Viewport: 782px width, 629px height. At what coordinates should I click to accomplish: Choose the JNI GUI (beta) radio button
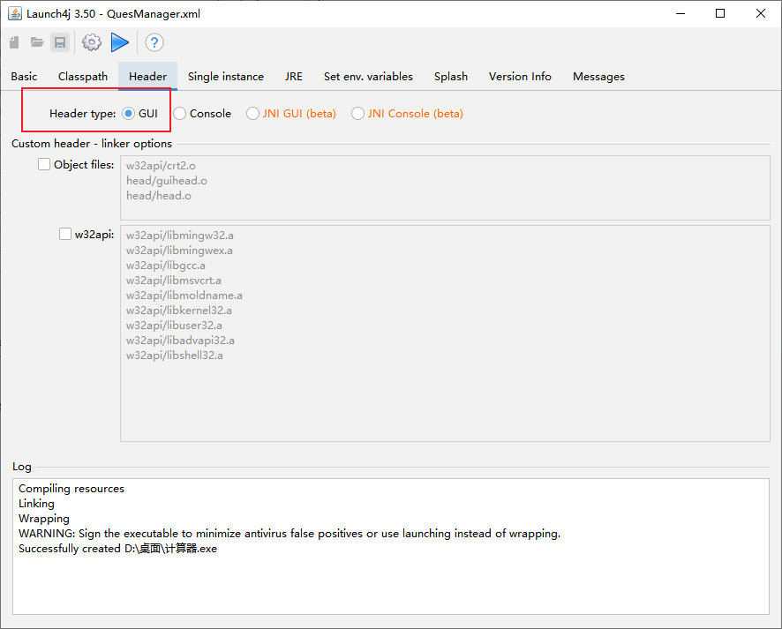[x=252, y=114]
